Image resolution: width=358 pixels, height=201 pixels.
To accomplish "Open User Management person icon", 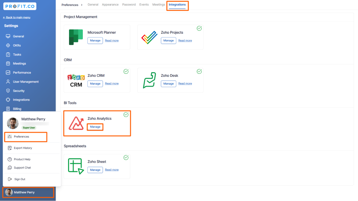I will click(8, 81).
